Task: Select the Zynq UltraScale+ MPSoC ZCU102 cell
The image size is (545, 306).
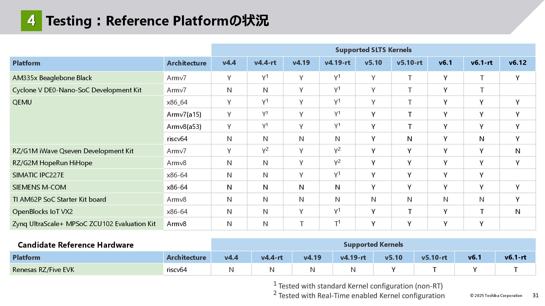Action: [x=84, y=224]
